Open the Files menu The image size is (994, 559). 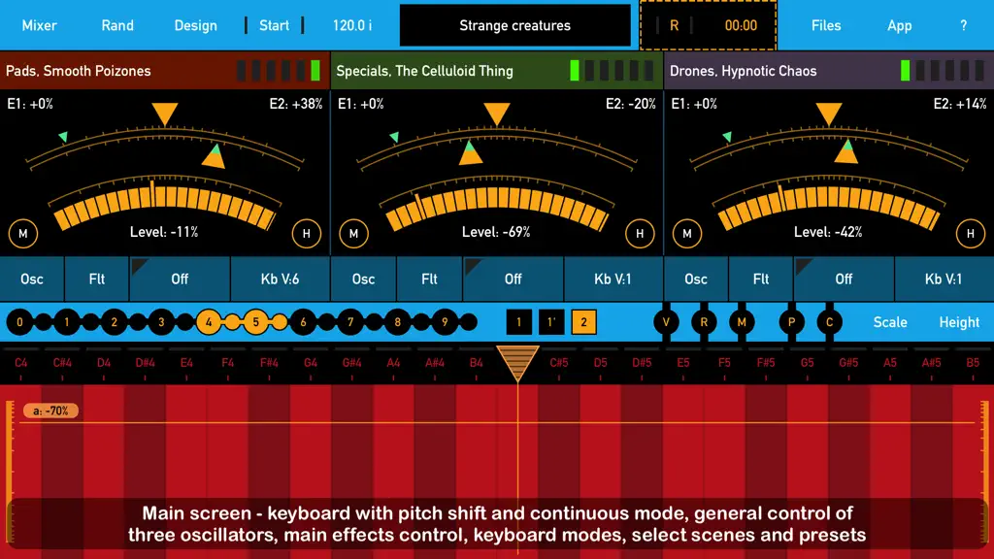(826, 25)
